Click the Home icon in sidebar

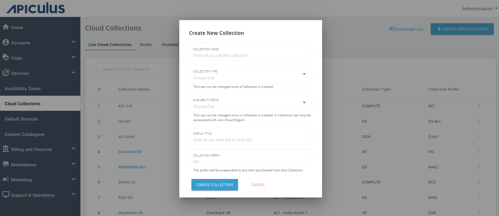pyautogui.click(x=6, y=27)
